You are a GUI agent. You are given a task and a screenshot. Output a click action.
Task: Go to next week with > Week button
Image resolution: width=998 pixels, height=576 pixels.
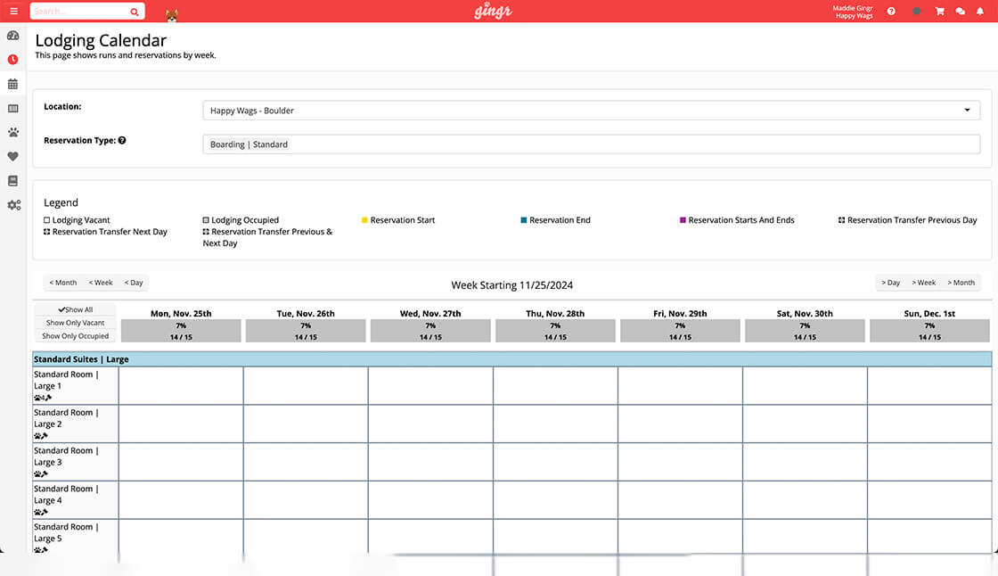point(925,282)
